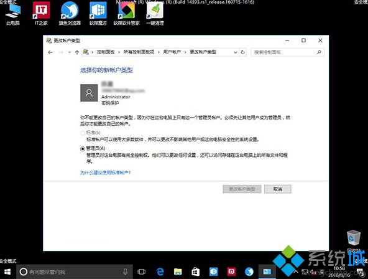Click the Edge browser taskbar icon
Viewport: 368px width, 279px height.
[x=160, y=272]
